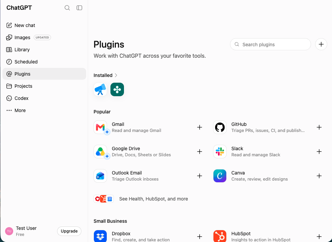Image resolution: width=332 pixels, height=242 pixels.
Task: Open the telescope installed plugin icon
Action: pyautogui.click(x=100, y=89)
